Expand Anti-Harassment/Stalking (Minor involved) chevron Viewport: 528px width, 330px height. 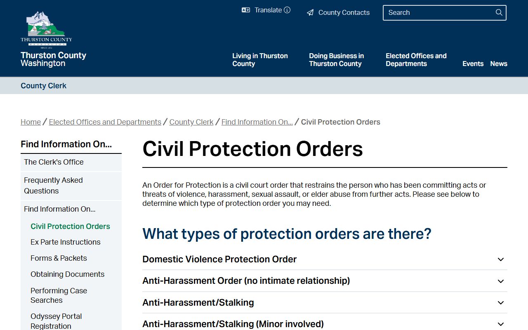(501, 324)
